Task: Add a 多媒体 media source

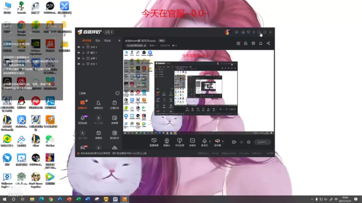Action: pyautogui.click(x=192, y=142)
